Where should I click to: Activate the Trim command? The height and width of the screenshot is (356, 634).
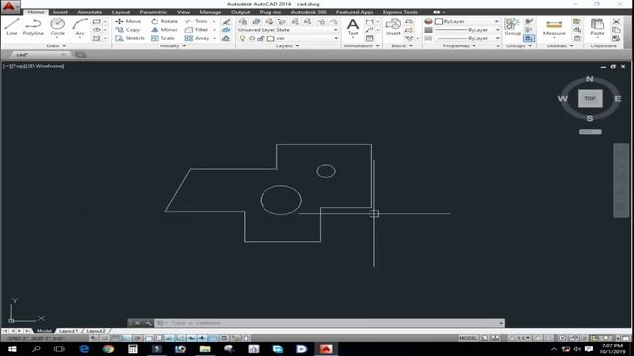point(196,21)
